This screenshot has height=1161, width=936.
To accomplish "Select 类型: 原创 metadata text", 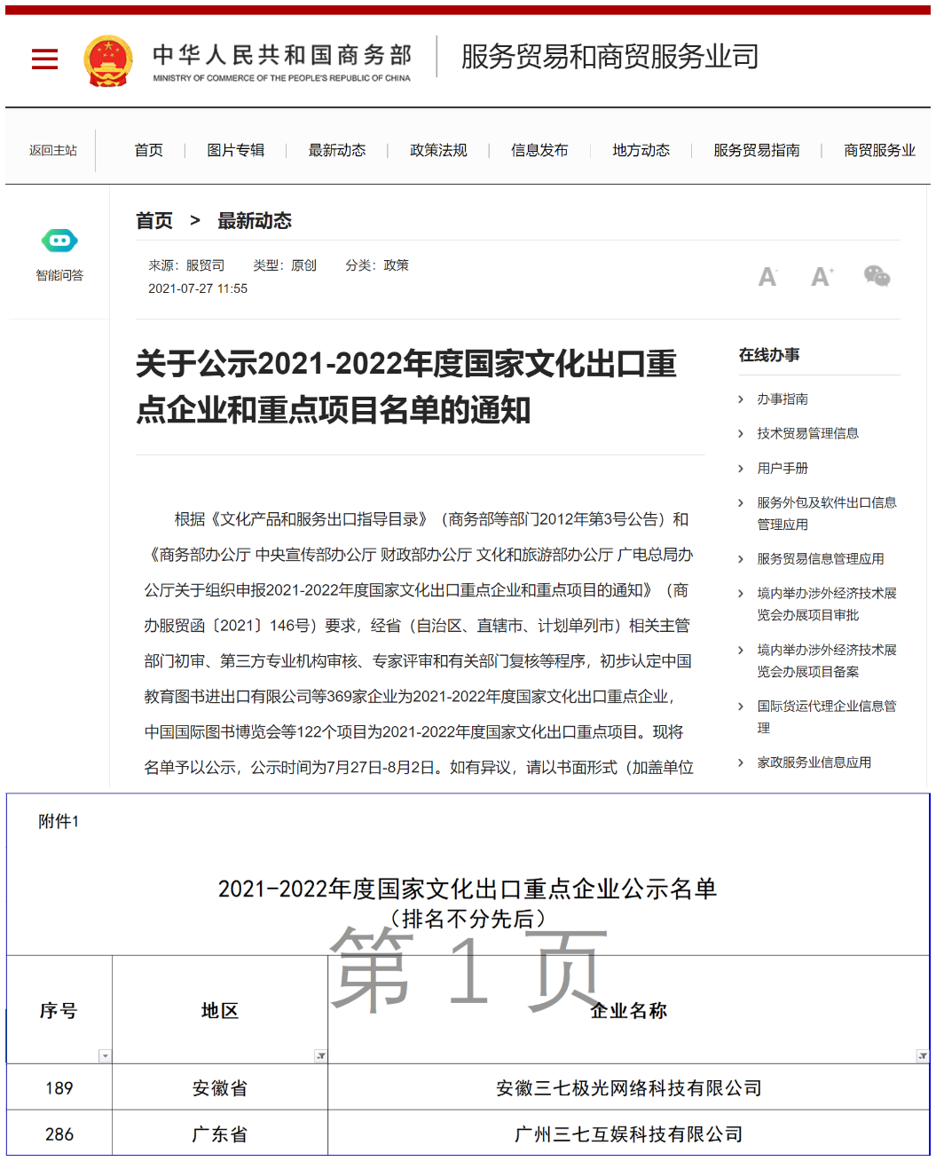I will [285, 265].
